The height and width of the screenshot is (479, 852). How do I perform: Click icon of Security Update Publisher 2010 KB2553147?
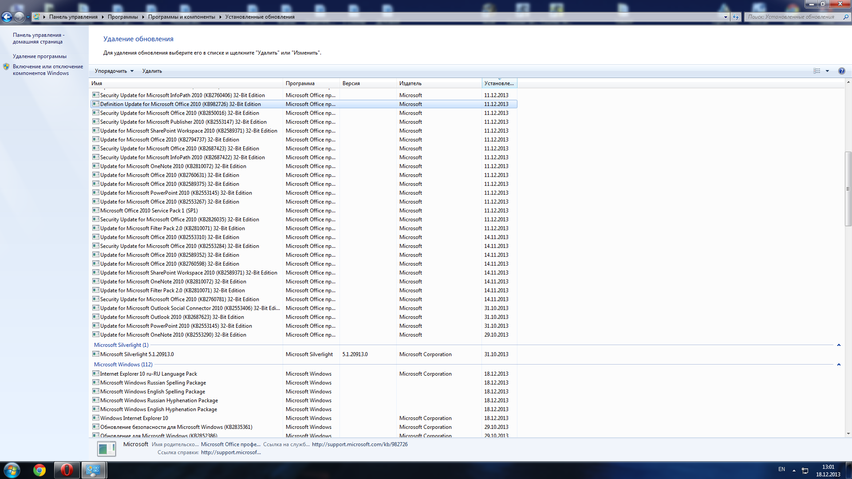coord(95,122)
